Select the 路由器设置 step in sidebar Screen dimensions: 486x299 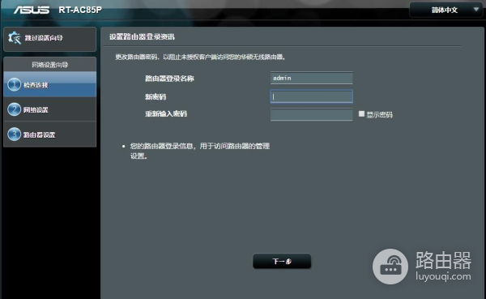50,135
